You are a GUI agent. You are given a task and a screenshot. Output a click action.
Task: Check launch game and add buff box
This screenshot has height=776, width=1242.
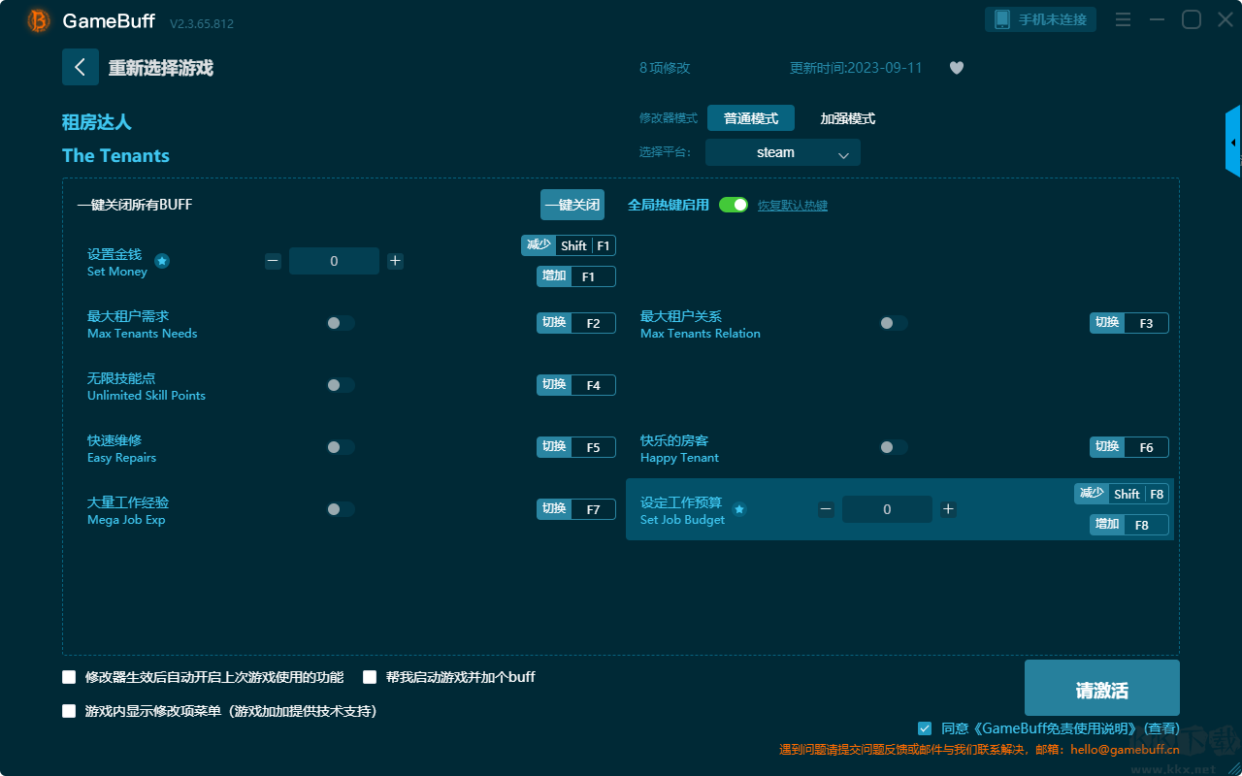point(370,677)
